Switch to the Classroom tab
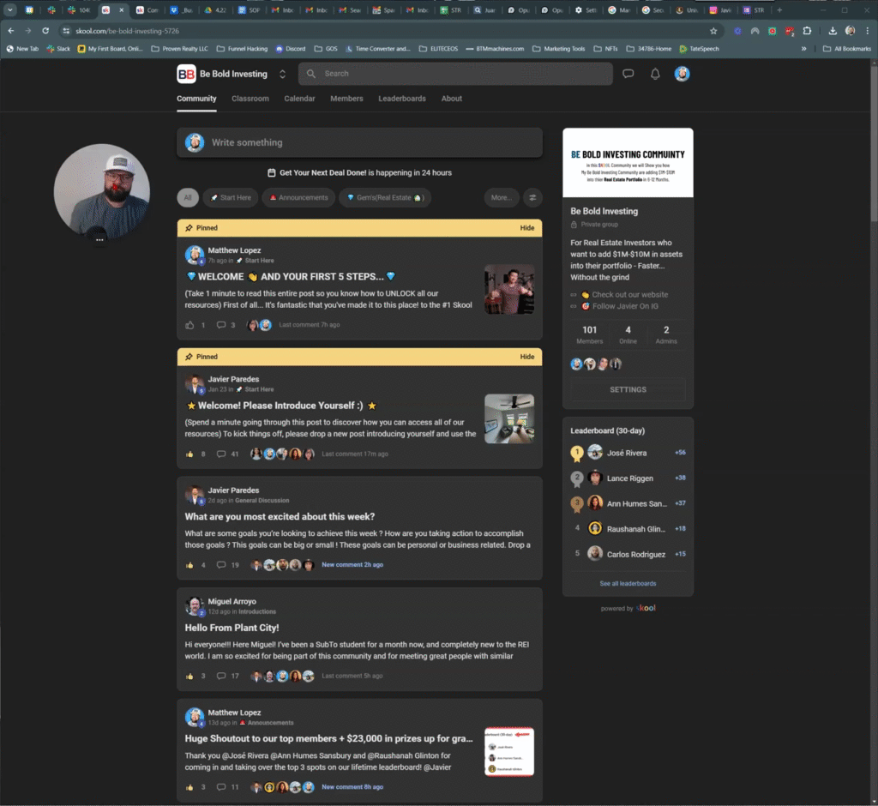Screen dimensions: 878x806 pyautogui.click(x=250, y=99)
